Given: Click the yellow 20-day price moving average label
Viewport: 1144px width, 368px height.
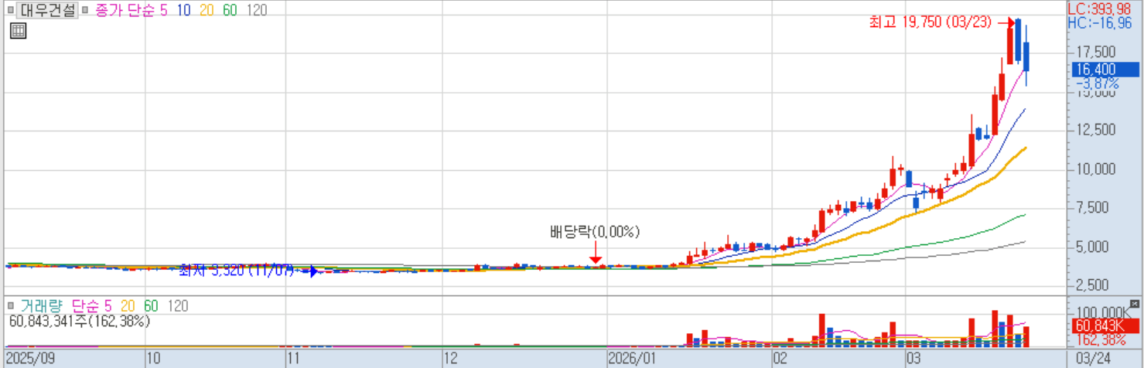Looking at the screenshot, I should pyautogui.click(x=207, y=12).
